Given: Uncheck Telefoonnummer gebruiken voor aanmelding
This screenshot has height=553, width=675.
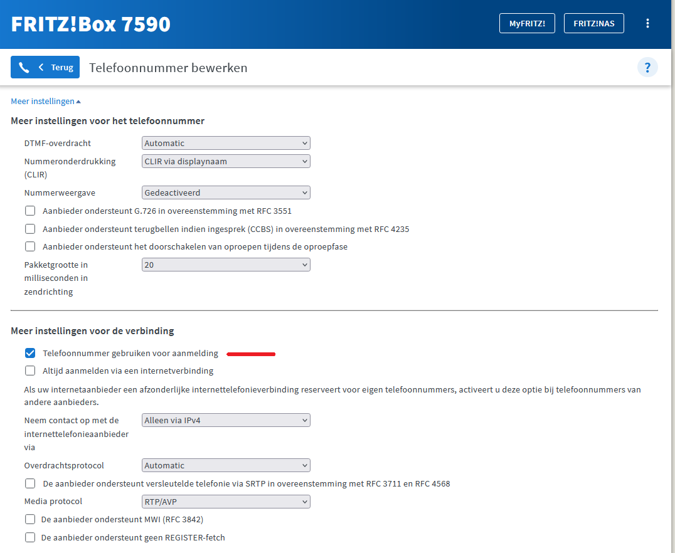Looking at the screenshot, I should (x=30, y=354).
